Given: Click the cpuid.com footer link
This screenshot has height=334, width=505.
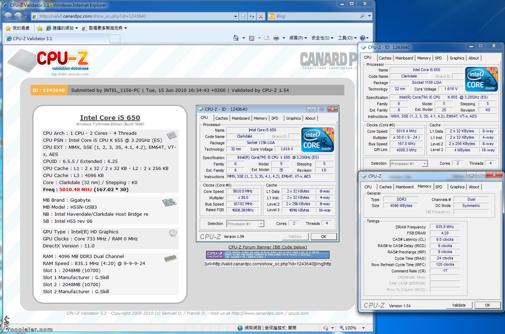Looking at the screenshot, I should click(298, 313).
